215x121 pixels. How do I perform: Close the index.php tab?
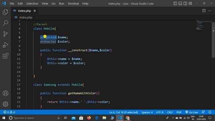[35, 11]
